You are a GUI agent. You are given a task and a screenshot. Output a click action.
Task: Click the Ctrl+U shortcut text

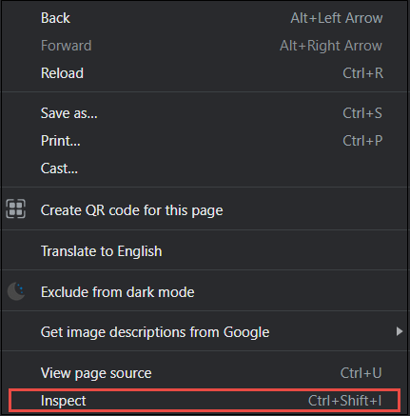pyautogui.click(x=361, y=373)
